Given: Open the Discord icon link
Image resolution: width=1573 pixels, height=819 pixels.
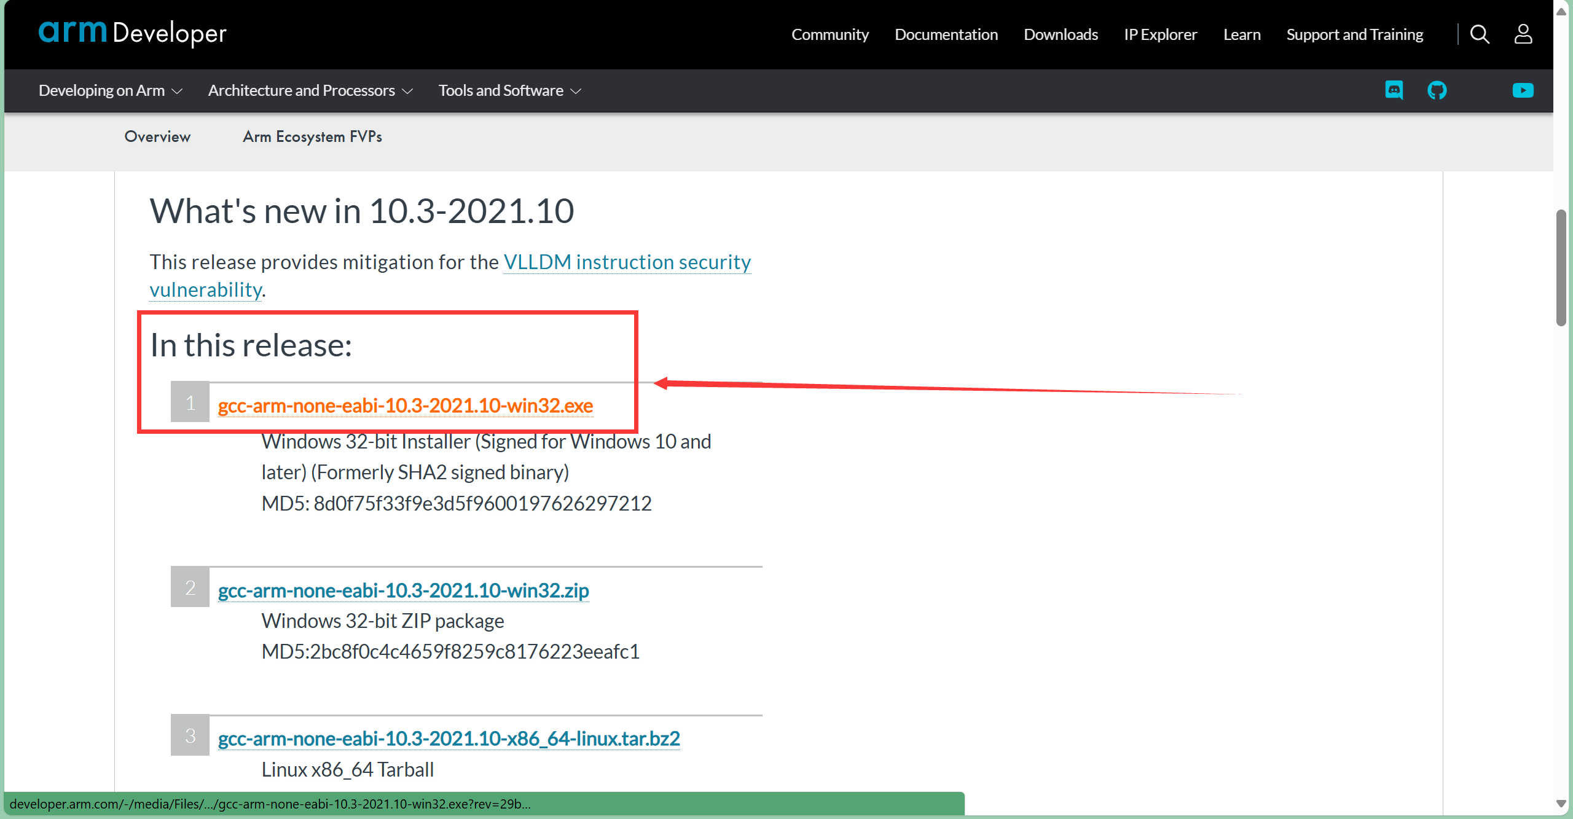Looking at the screenshot, I should click(1394, 90).
